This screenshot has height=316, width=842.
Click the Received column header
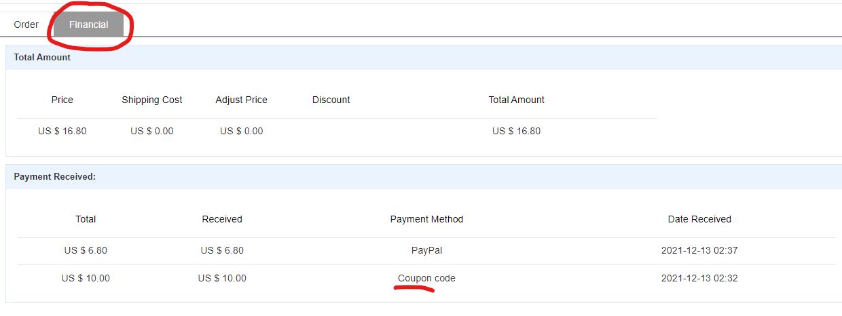(222, 219)
